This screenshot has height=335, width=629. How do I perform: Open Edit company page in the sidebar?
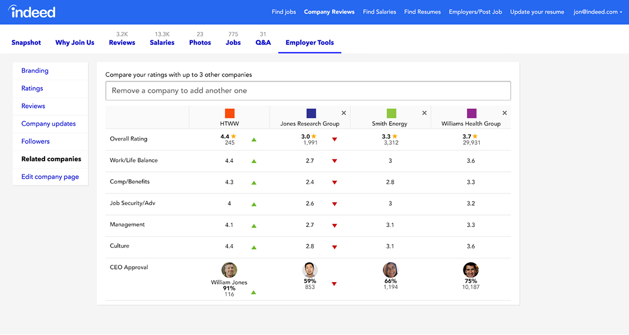click(50, 177)
